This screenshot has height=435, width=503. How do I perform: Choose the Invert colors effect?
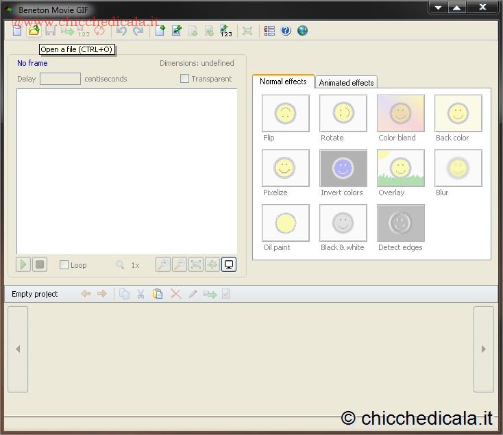click(x=343, y=168)
